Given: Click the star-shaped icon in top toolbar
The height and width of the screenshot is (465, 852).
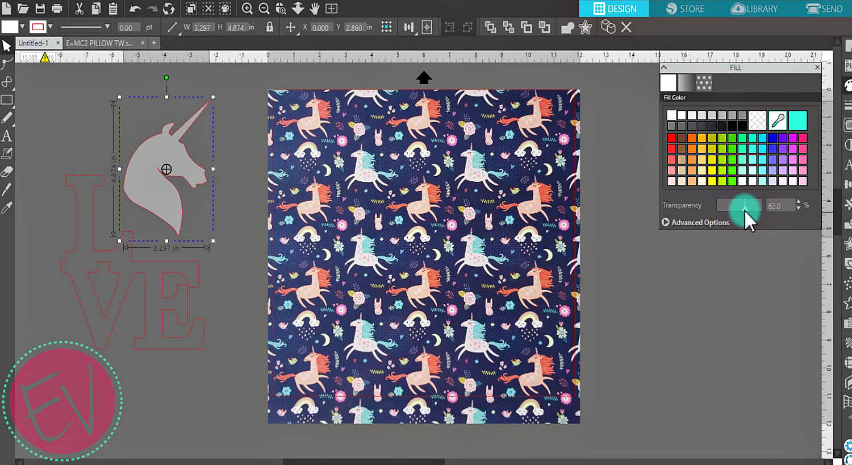Looking at the screenshot, I should click(586, 27).
